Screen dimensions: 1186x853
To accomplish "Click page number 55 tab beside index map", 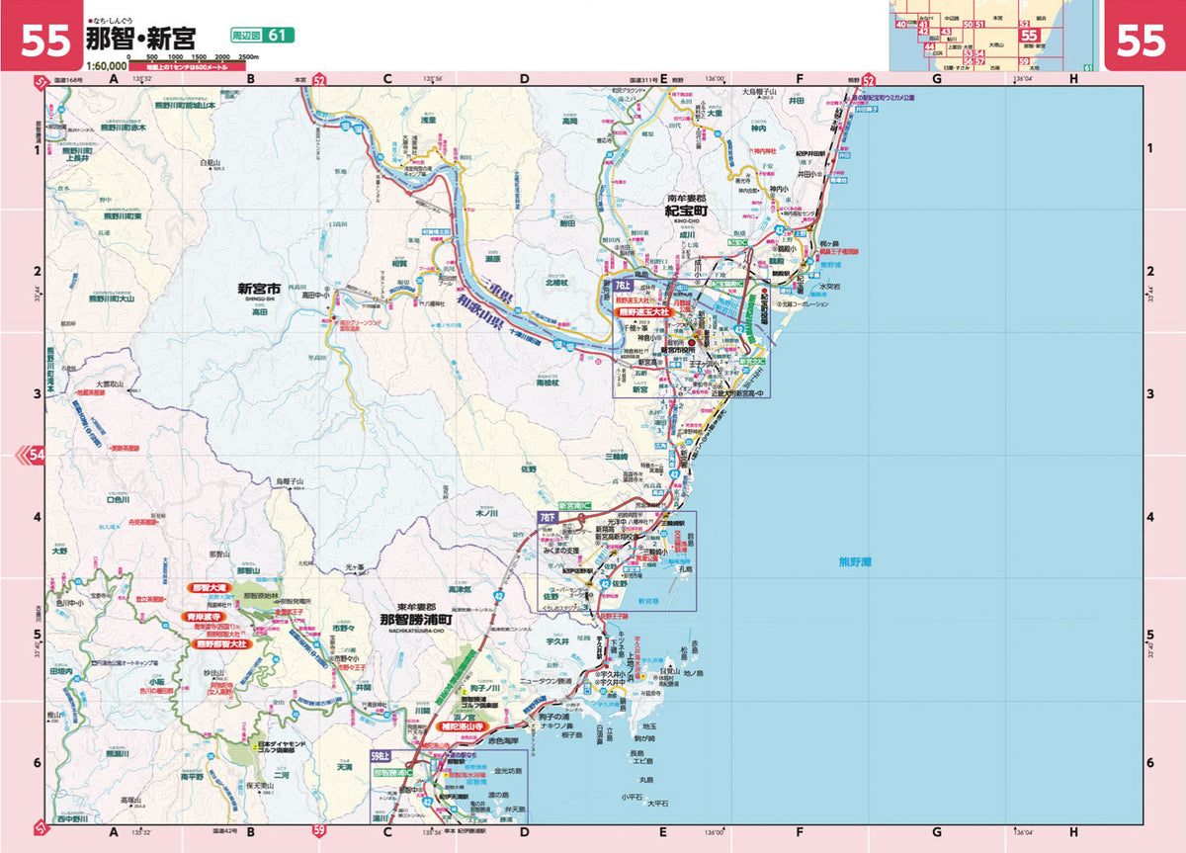I will coord(1144,40).
